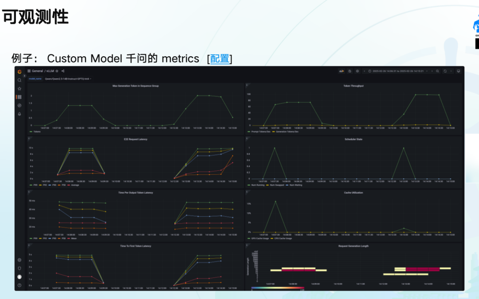Click info corner of E2E Request Latency panel
479x299 pixels.
29,138
